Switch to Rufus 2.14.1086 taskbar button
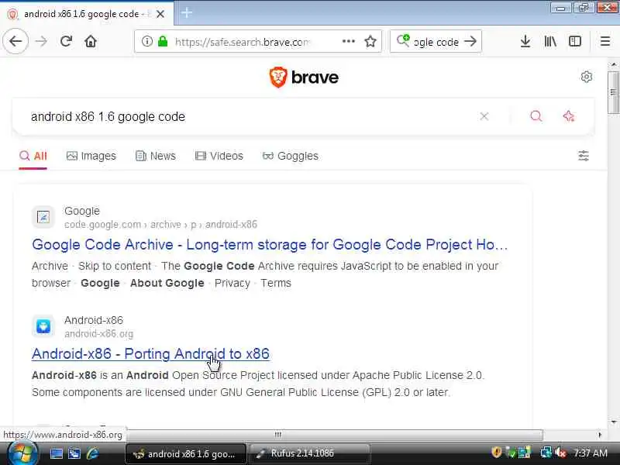The width and height of the screenshot is (620, 465). (309, 453)
